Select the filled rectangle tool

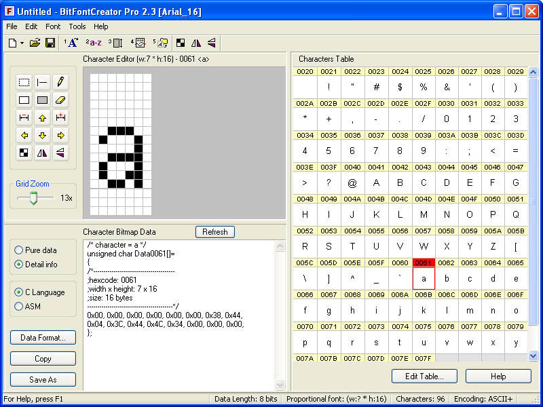pos(41,100)
